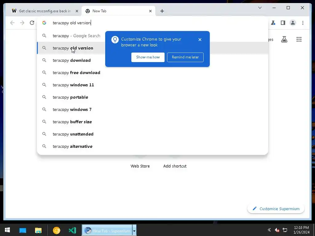Open a new tab with plus button

(x=162, y=11)
